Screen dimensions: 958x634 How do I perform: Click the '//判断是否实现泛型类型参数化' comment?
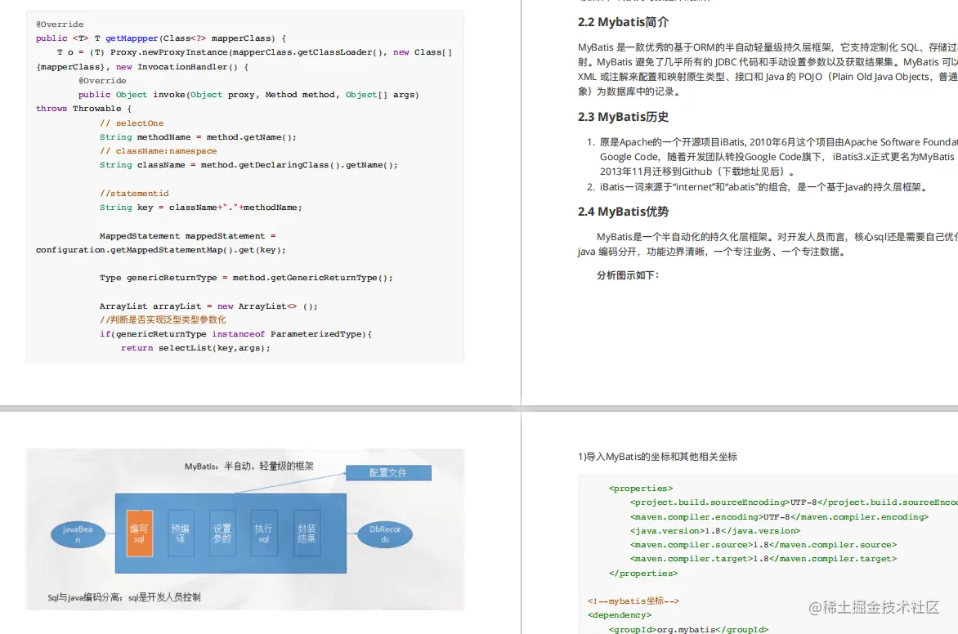click(163, 319)
